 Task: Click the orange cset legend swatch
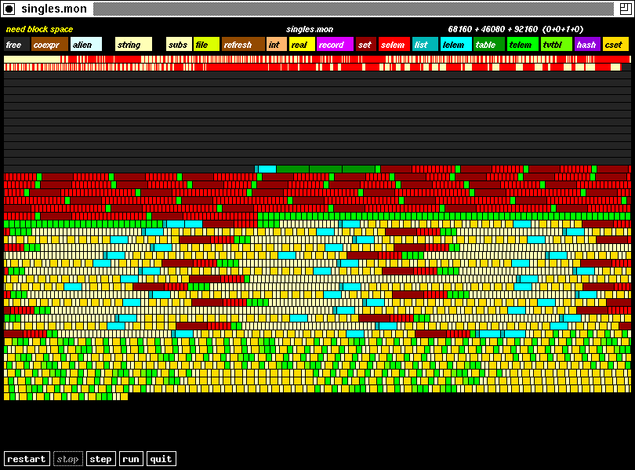coord(615,45)
